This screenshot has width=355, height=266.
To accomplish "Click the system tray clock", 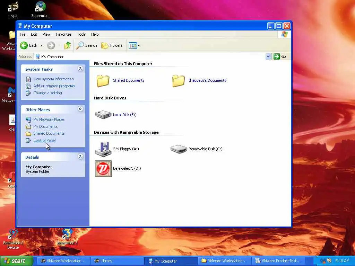I will [x=342, y=261].
